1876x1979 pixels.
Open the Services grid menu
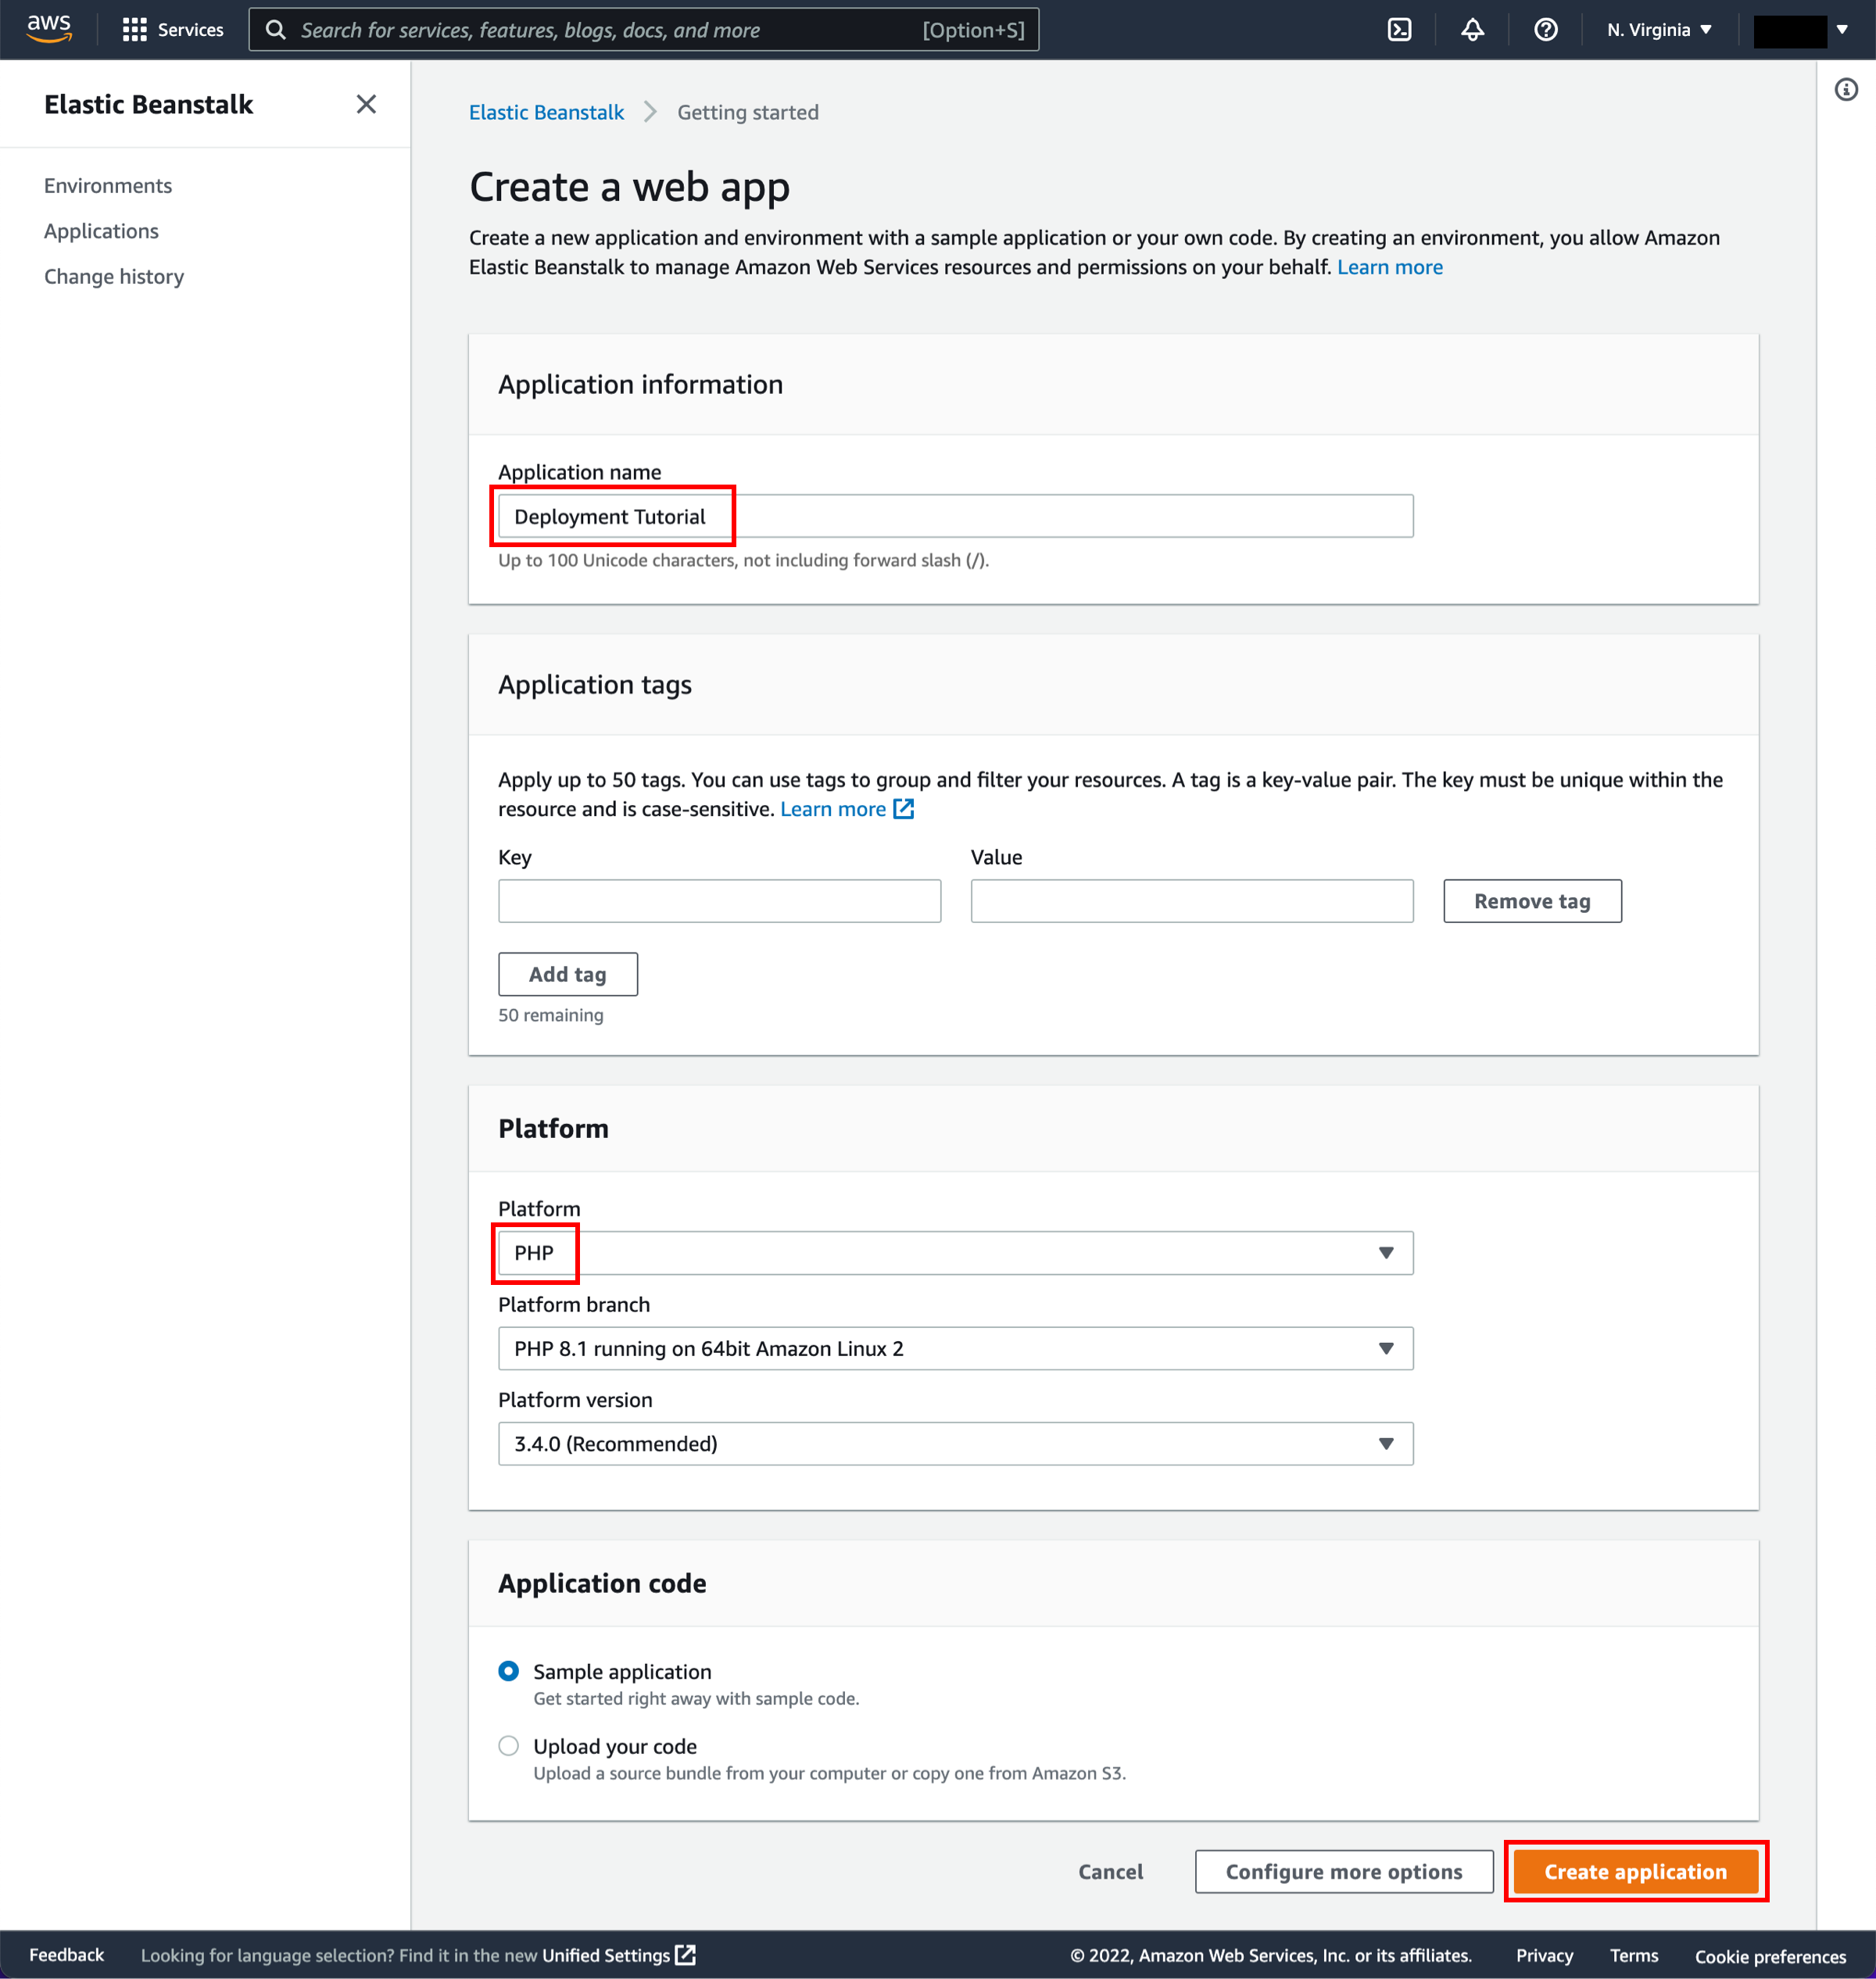(172, 30)
